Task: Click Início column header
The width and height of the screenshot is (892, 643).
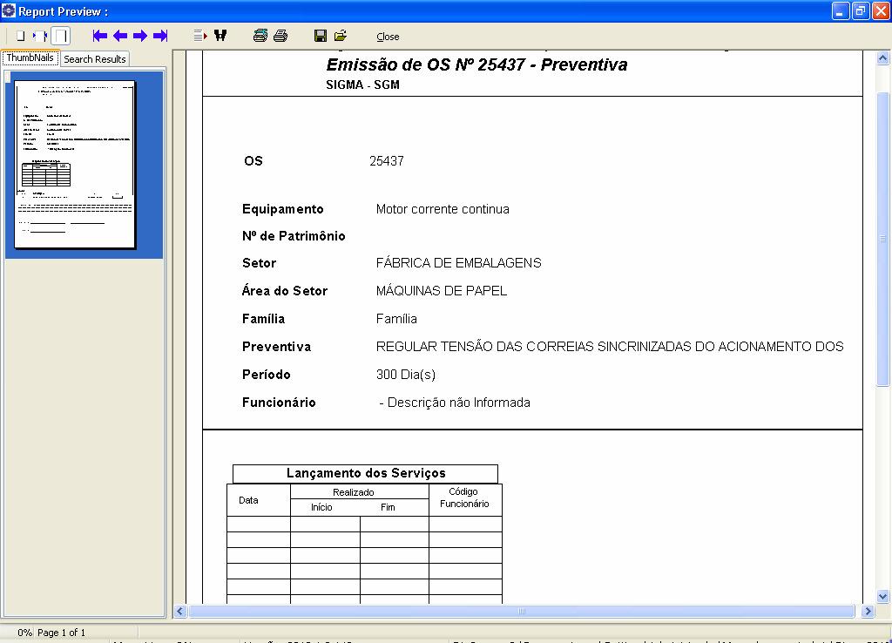Action: [321, 507]
